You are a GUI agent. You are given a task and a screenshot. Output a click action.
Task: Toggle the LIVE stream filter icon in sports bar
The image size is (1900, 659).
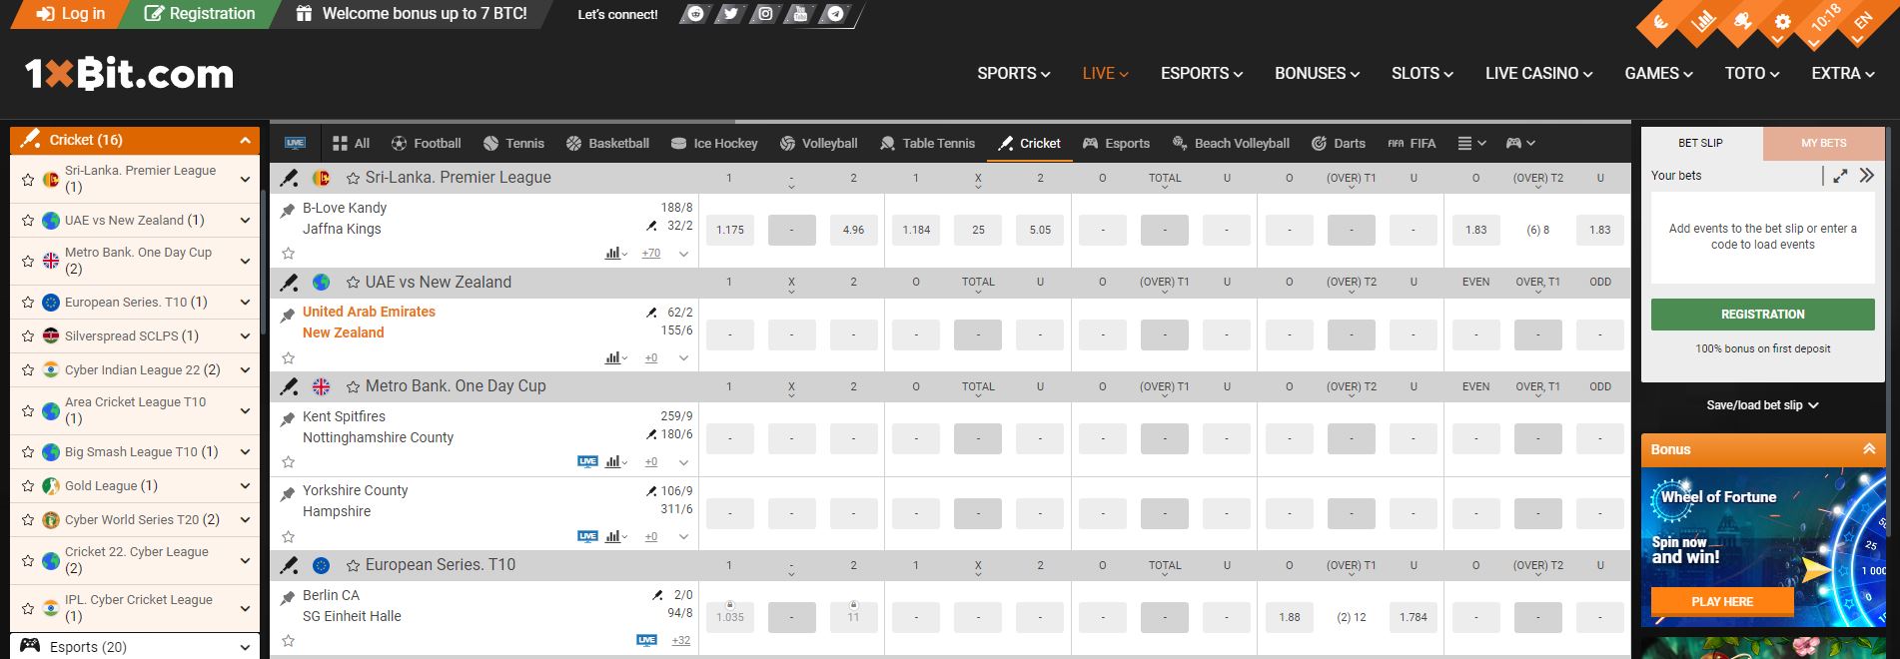click(295, 143)
